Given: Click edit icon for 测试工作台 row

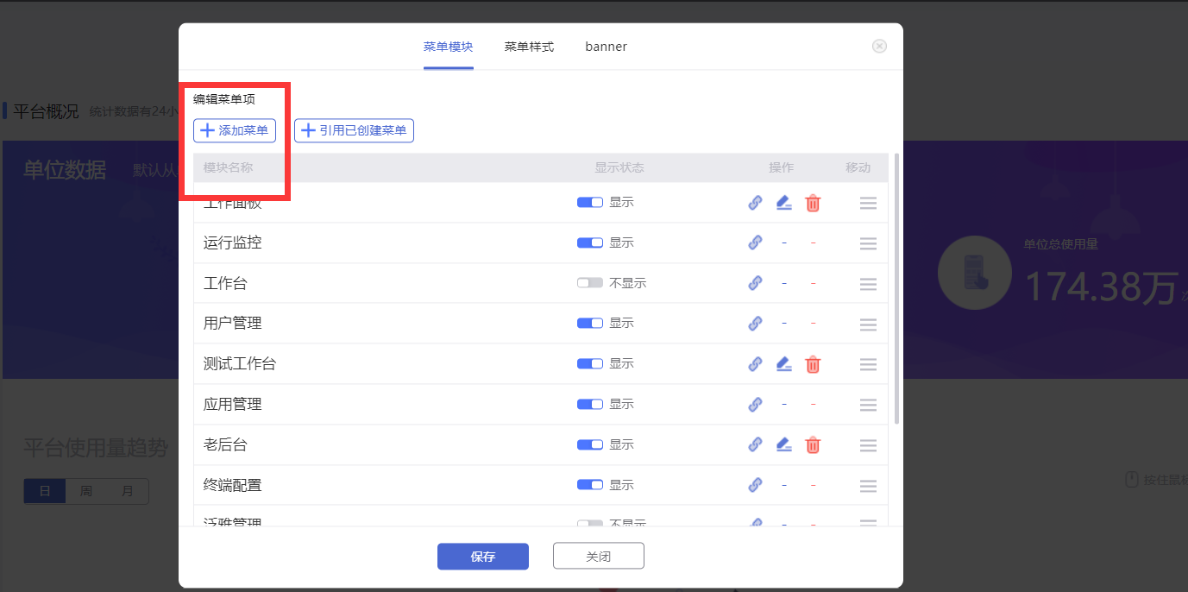Looking at the screenshot, I should 783,364.
